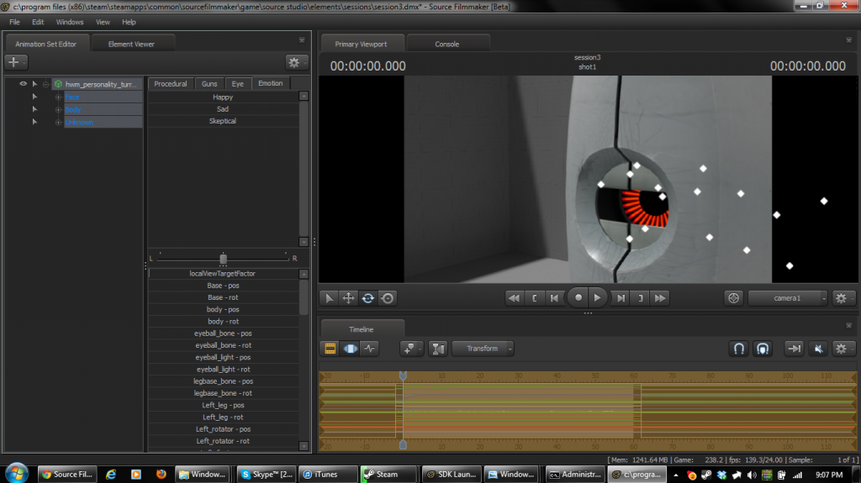
Task: Select the screen manipulator circle tool
Action: pyautogui.click(x=388, y=298)
